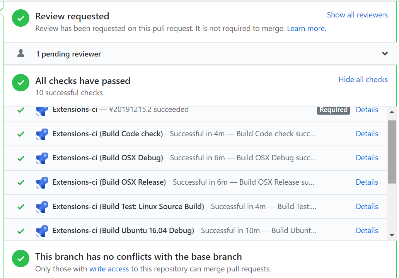Viewport: 399px width, 278px height.
Task: Click the Azure Pipelines icon for Build OSX Release
Action: 42,182
